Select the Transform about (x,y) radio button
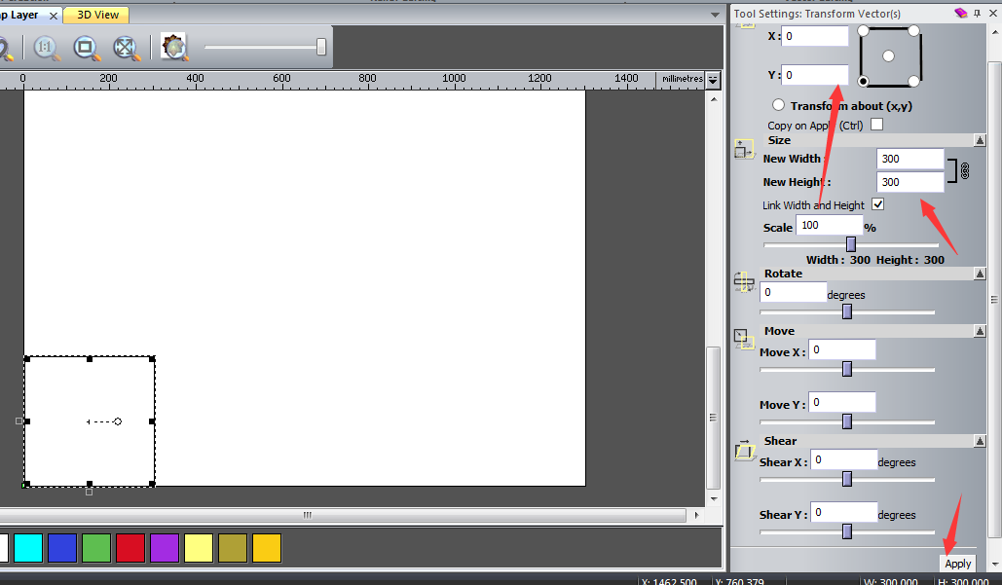 778,105
